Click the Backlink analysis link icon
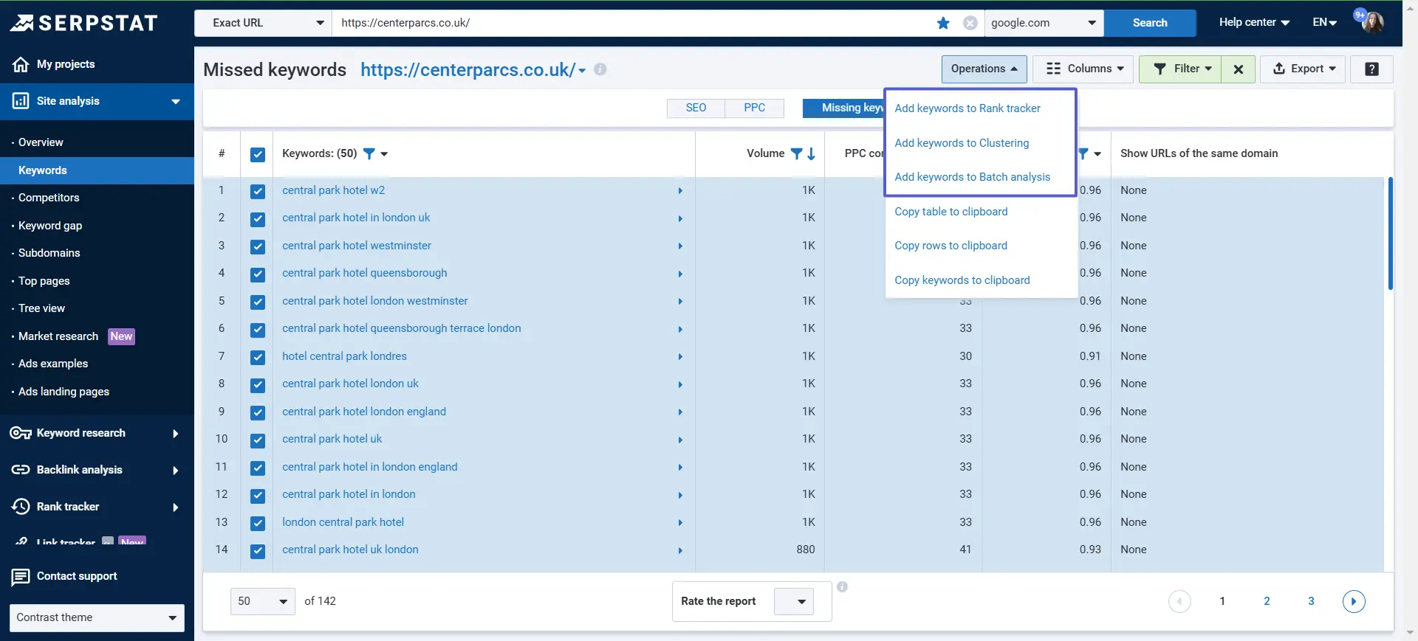This screenshot has width=1418, height=641. pyautogui.click(x=21, y=470)
